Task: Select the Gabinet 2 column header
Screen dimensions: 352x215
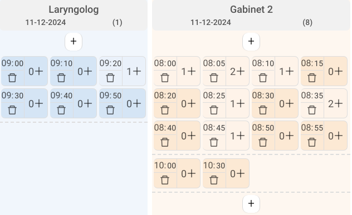Action: click(x=251, y=9)
